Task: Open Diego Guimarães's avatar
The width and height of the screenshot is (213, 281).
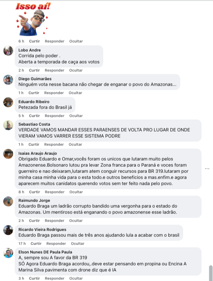Action: (x=8, y=80)
